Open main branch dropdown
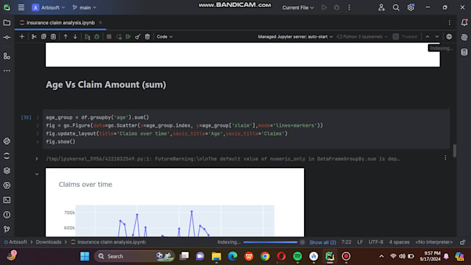Viewport: 471px width, 265px height. [x=85, y=8]
